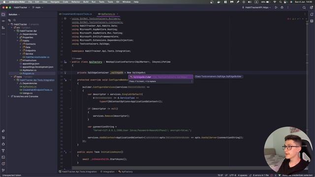Open HabitServiceInstaller.cs in solution tree
Image resolution: width=315 pixels, height=177 pixels.
(x=36, y=57)
